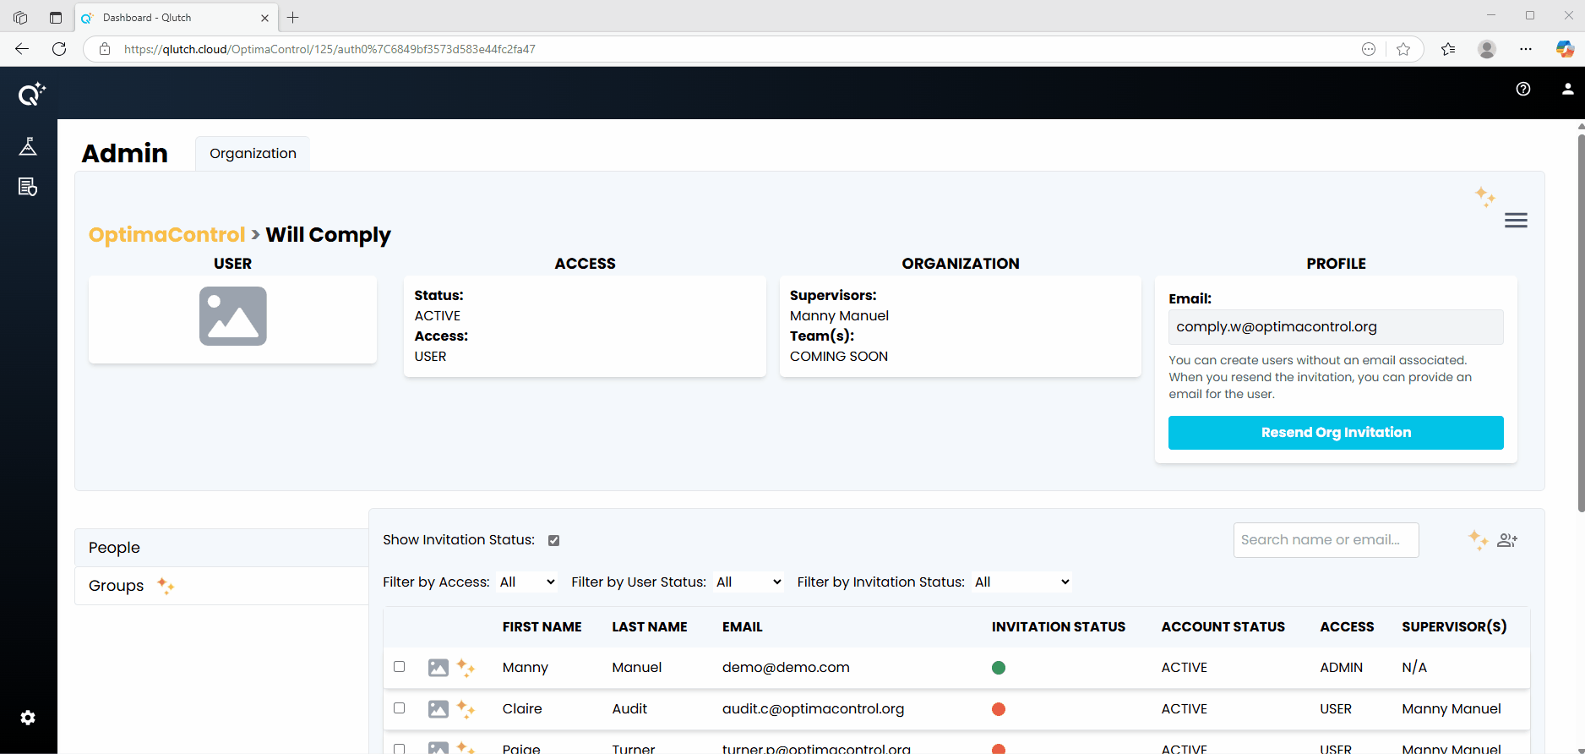Select the checkbox for Manny Manuel
This screenshot has width=1585, height=754.
[x=400, y=667]
